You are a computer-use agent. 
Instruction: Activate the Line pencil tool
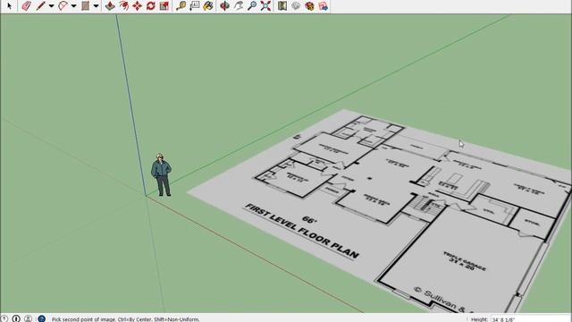[41, 6]
